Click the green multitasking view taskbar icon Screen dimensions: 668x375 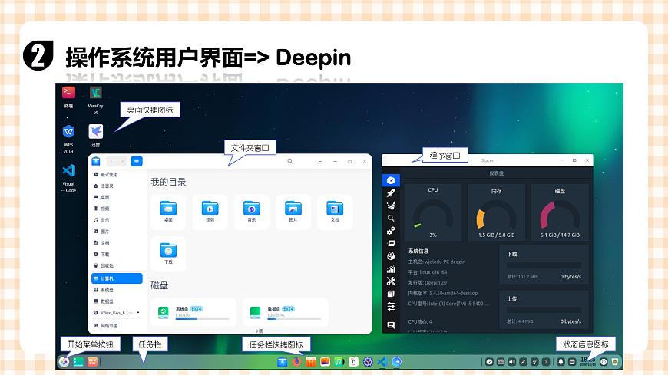78,362
